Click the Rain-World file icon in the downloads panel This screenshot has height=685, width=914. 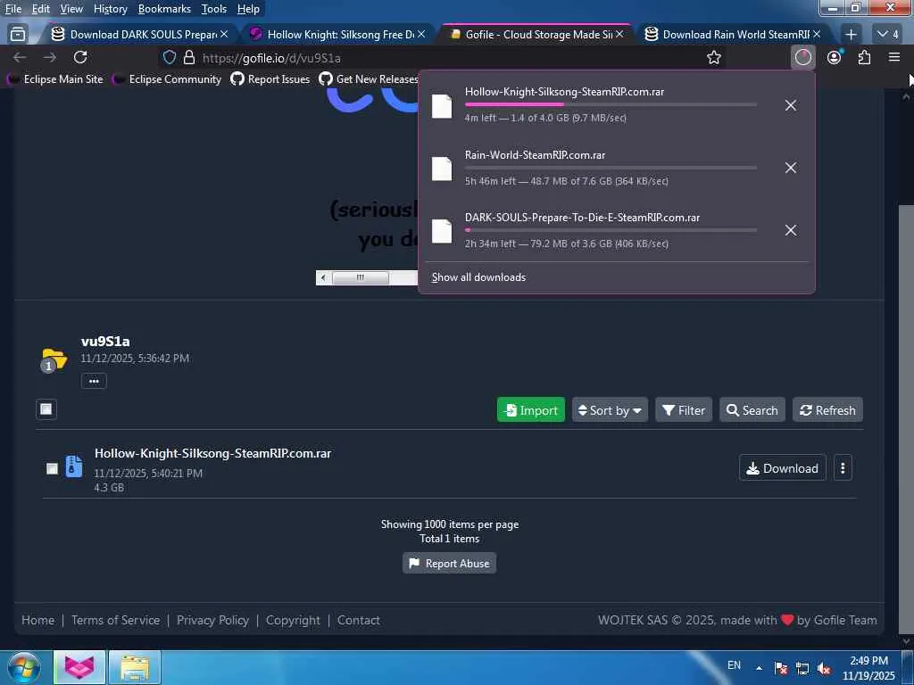[441, 169]
